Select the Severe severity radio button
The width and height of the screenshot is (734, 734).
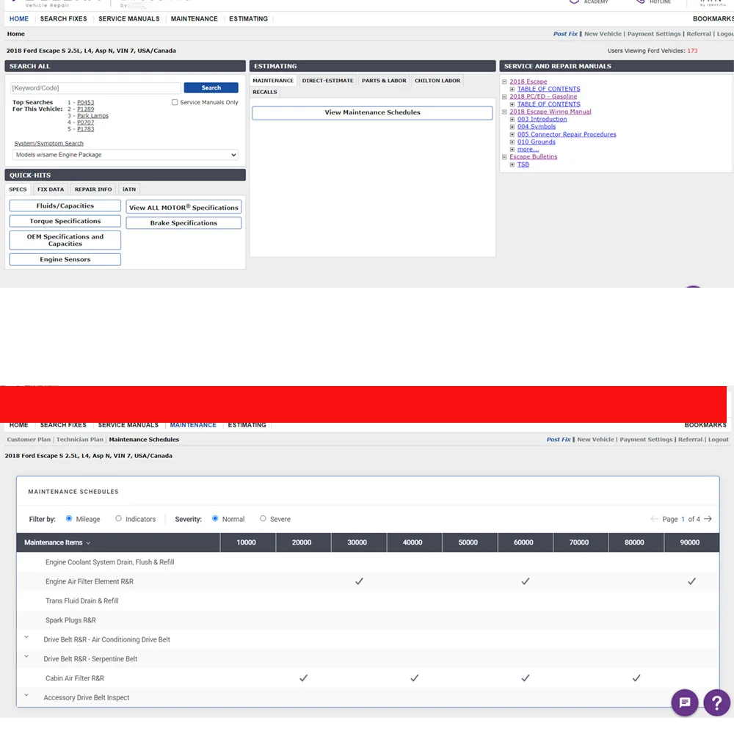pyautogui.click(x=263, y=519)
